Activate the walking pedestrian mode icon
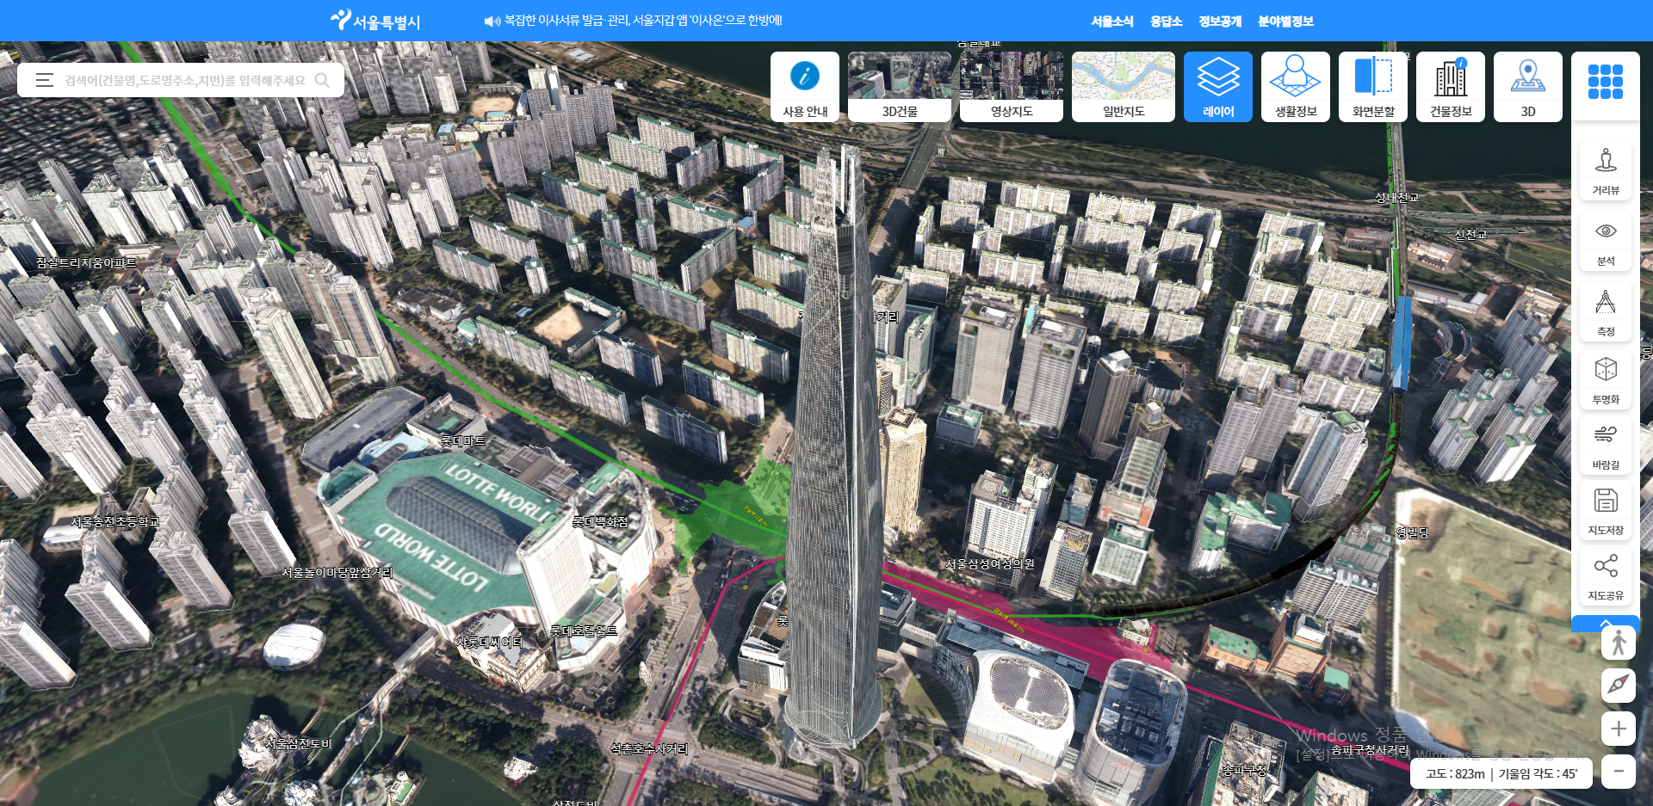 [x=1619, y=643]
